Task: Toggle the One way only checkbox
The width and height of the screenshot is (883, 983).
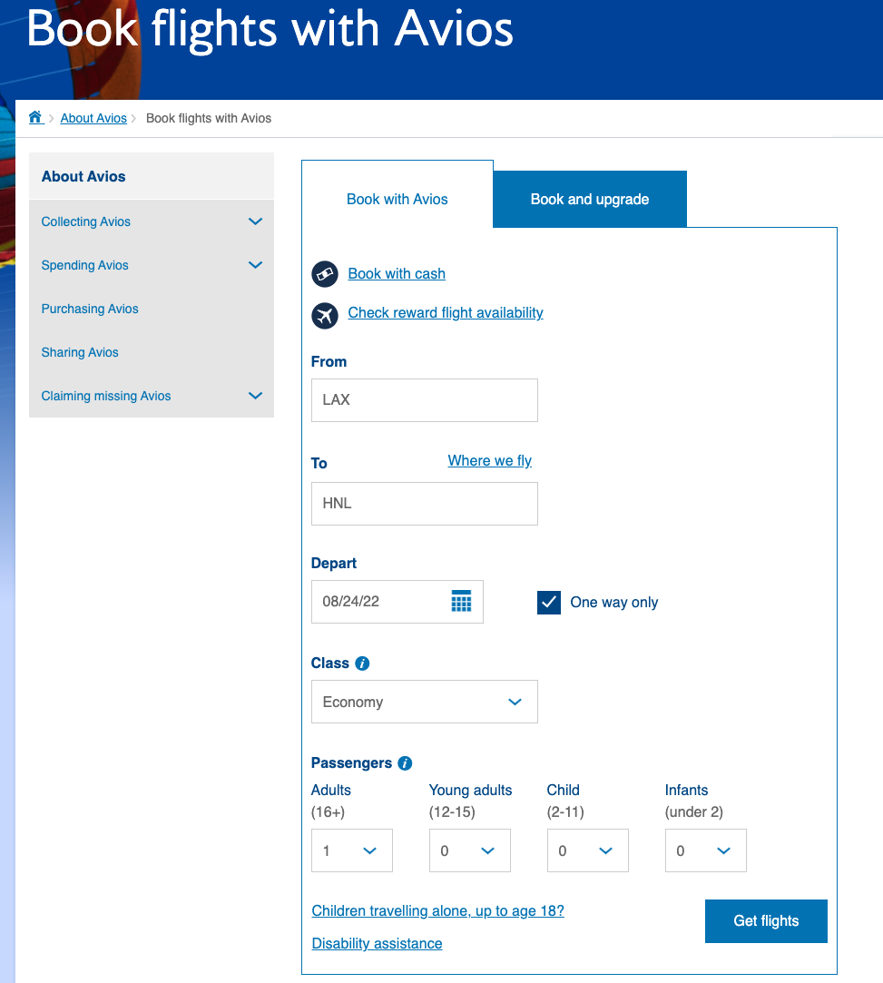Action: [x=549, y=603]
